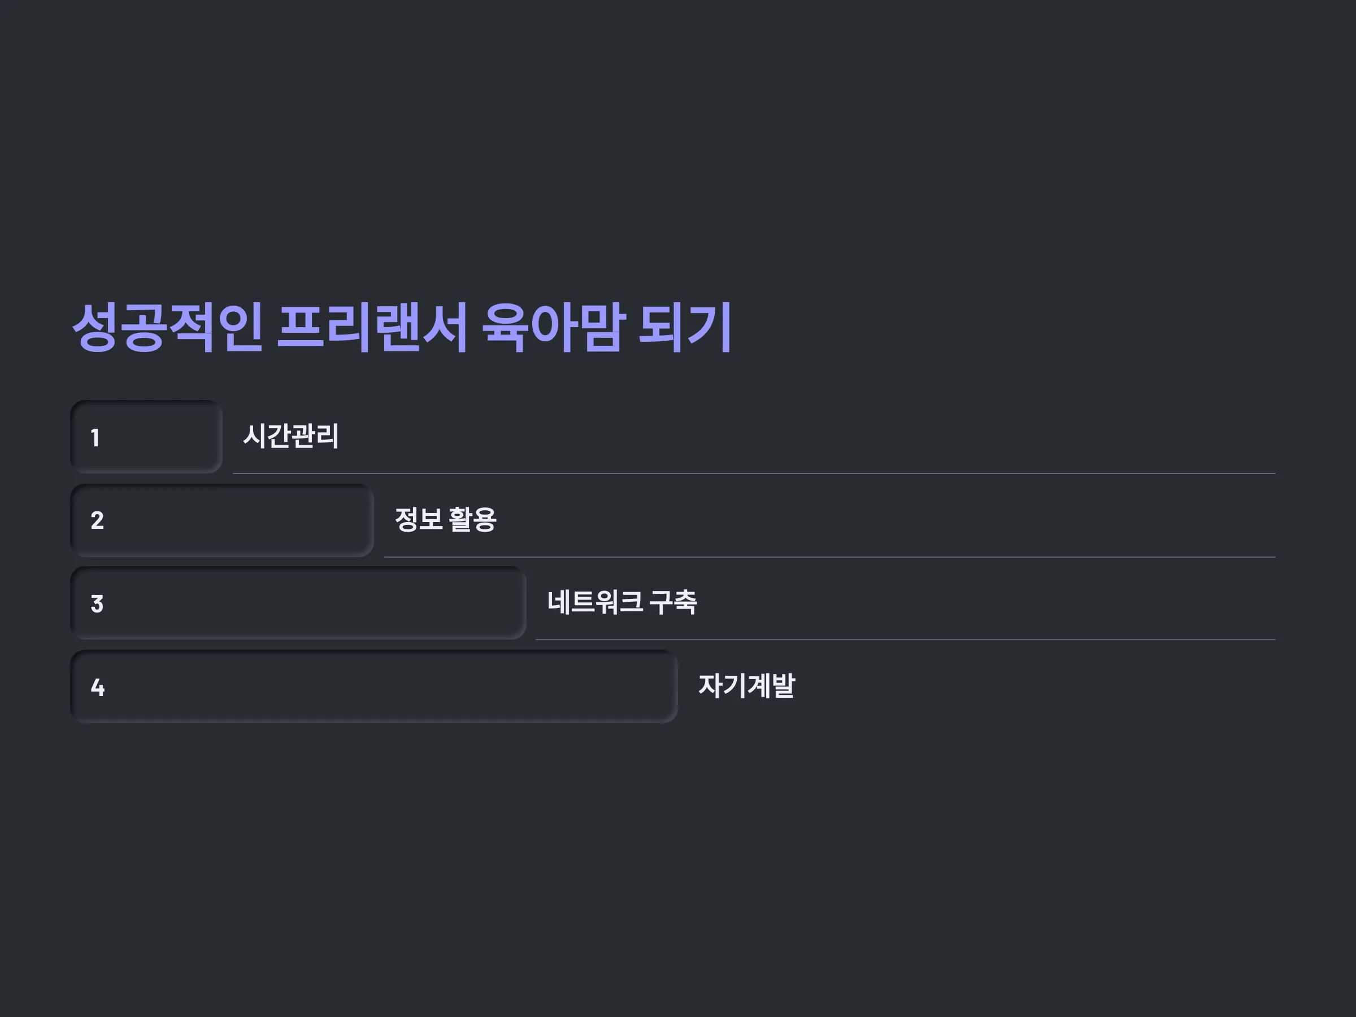Select the step 3 numbered box
1356x1017 pixels.
coord(298,603)
